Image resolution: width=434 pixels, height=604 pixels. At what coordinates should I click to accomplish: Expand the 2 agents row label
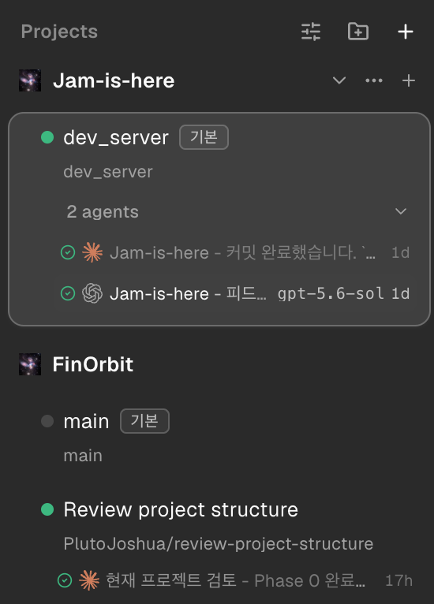coord(103,212)
